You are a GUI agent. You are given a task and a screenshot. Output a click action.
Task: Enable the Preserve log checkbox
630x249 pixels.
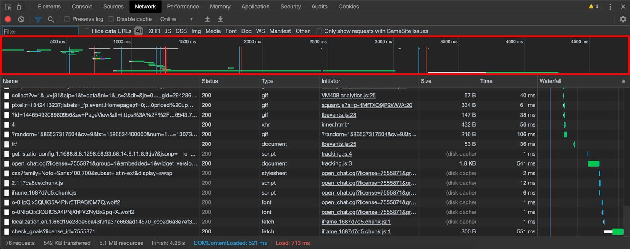tap(67, 19)
